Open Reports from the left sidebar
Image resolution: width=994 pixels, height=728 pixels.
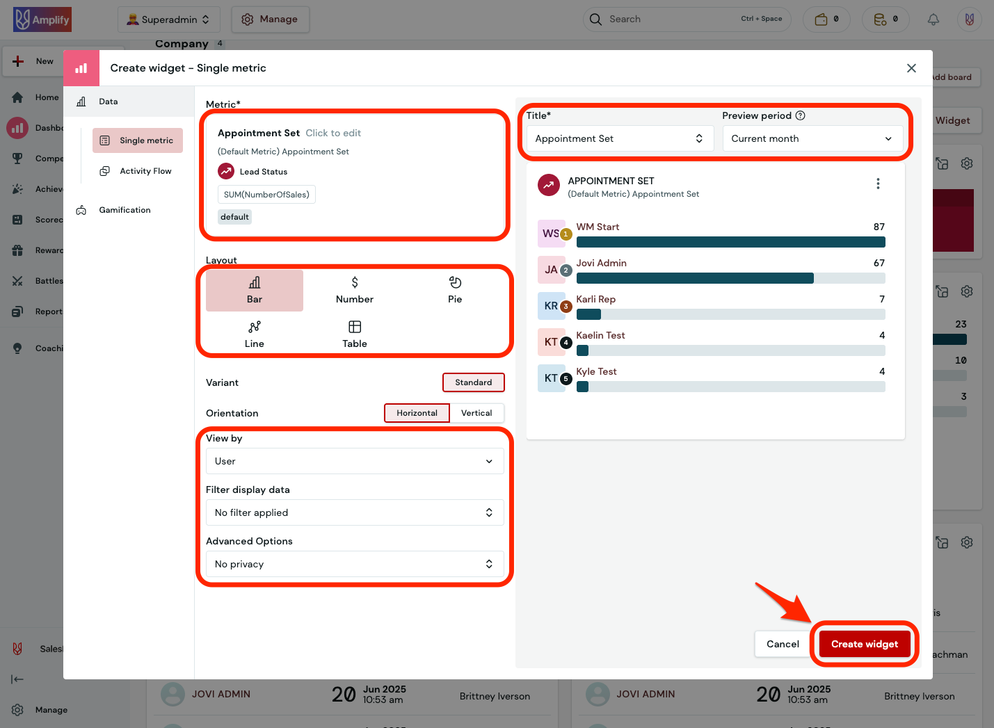[x=48, y=311]
